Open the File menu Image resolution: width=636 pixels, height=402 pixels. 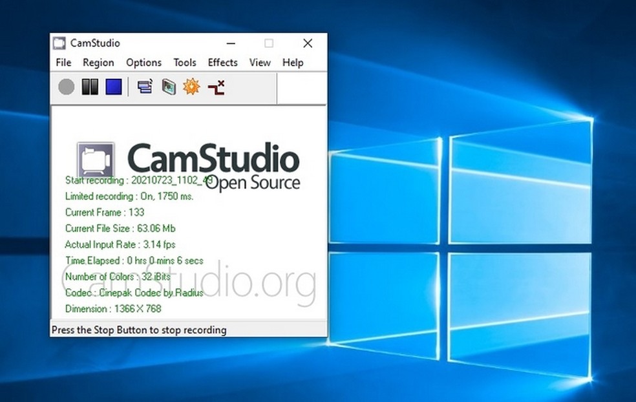point(63,63)
